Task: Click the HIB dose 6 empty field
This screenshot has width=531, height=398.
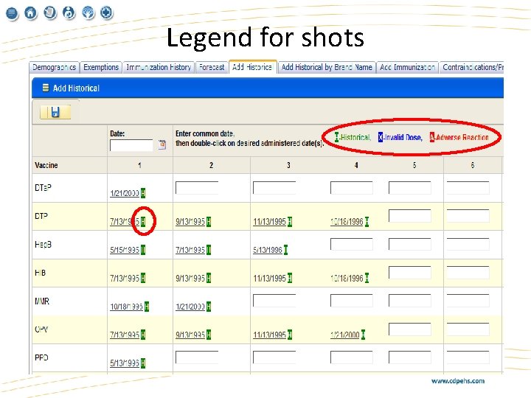Action: pyautogui.click(x=468, y=273)
